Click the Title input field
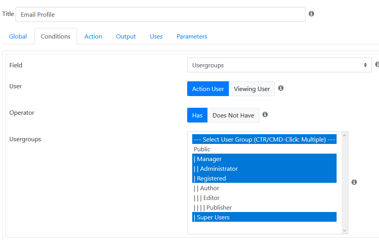Image resolution: width=379 pixels, height=240 pixels. click(160, 14)
